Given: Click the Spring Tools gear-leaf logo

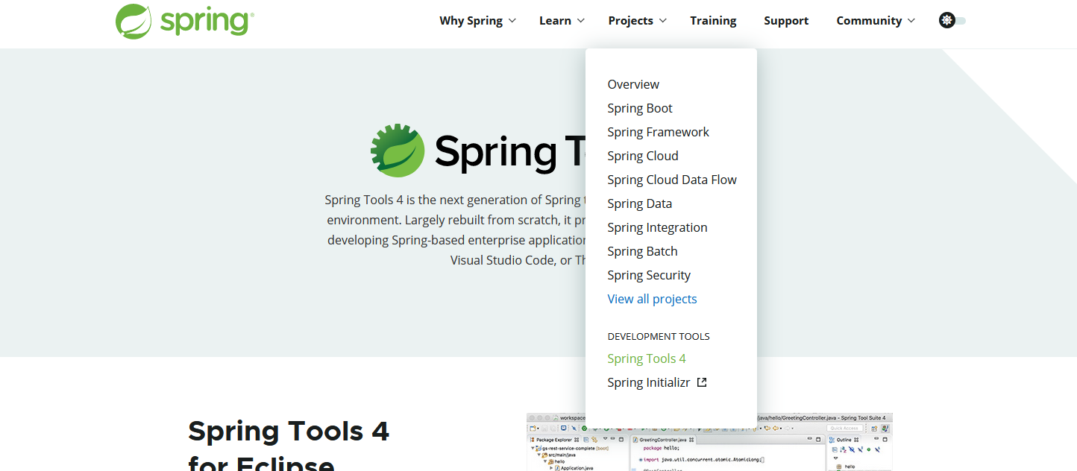Looking at the screenshot, I should (x=398, y=150).
